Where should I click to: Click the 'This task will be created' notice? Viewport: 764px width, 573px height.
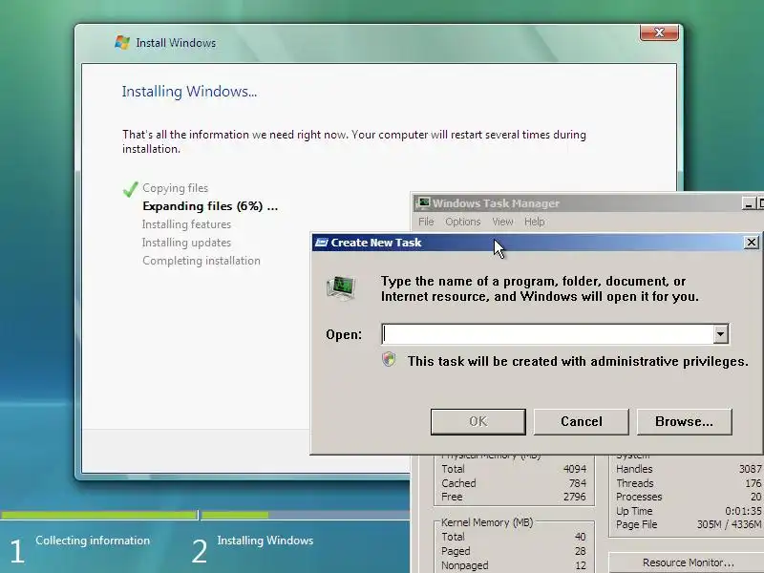pos(578,361)
